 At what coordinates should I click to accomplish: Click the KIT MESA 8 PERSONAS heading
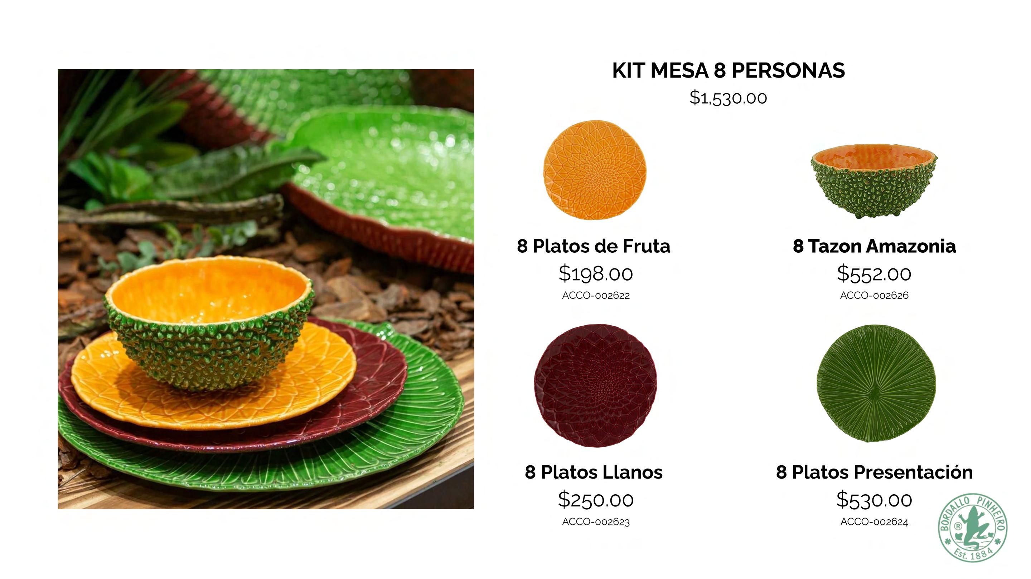tap(729, 70)
